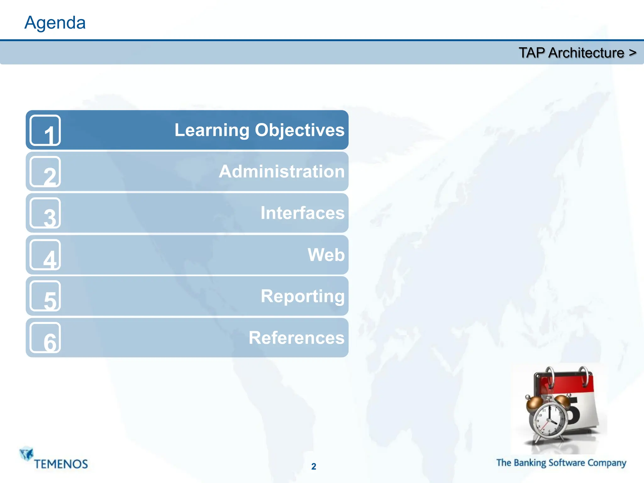Click the Temenos logo

tap(54, 458)
